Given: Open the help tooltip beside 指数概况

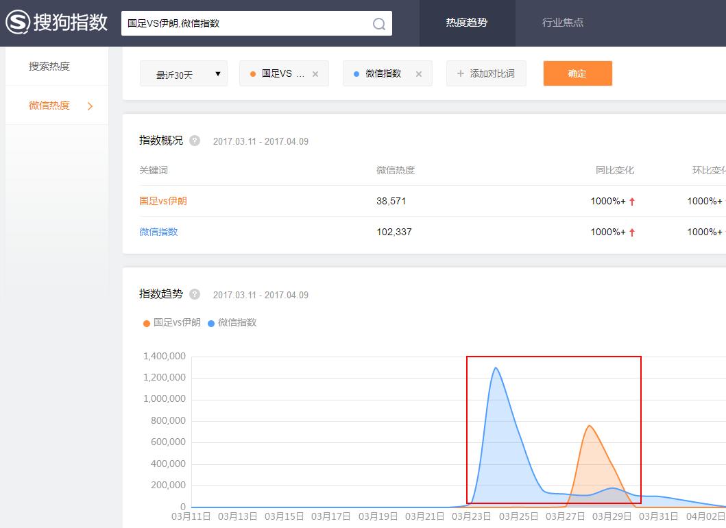Looking at the screenshot, I should click(194, 141).
